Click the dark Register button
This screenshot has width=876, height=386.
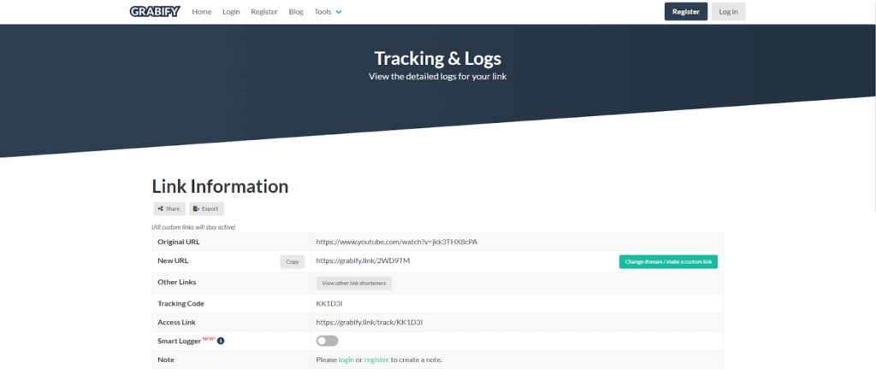[686, 12]
